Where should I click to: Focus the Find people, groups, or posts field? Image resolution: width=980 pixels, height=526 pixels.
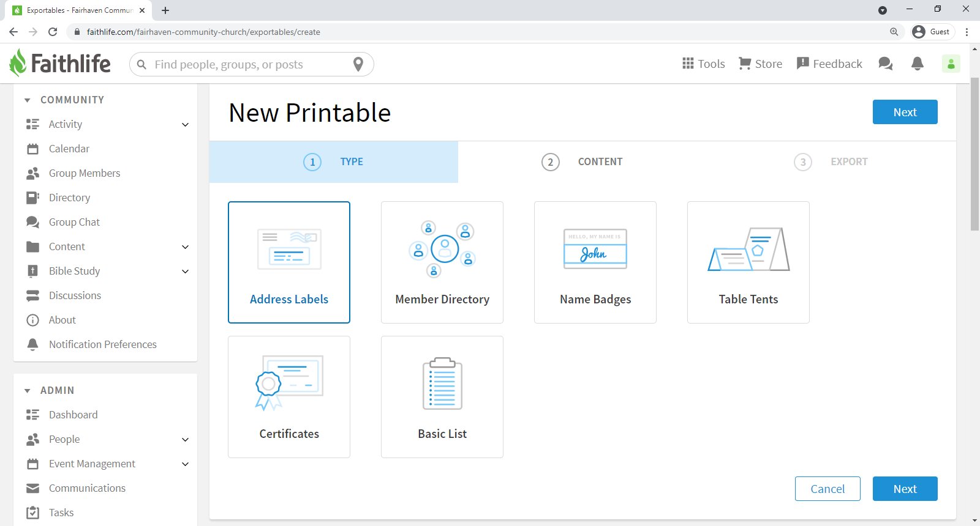click(251, 64)
